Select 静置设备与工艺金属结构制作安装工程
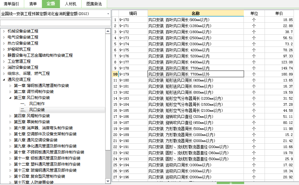This screenshot has height=185, width=299. [x=40, y=55]
